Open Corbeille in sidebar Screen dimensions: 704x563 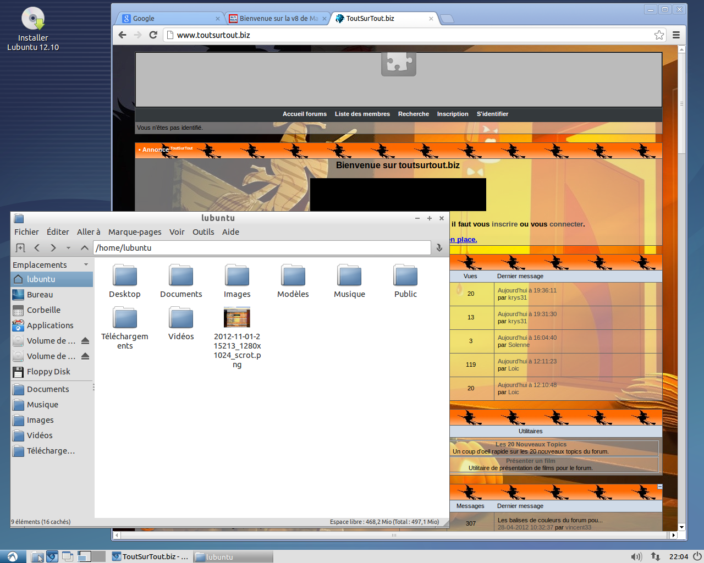[52, 310]
